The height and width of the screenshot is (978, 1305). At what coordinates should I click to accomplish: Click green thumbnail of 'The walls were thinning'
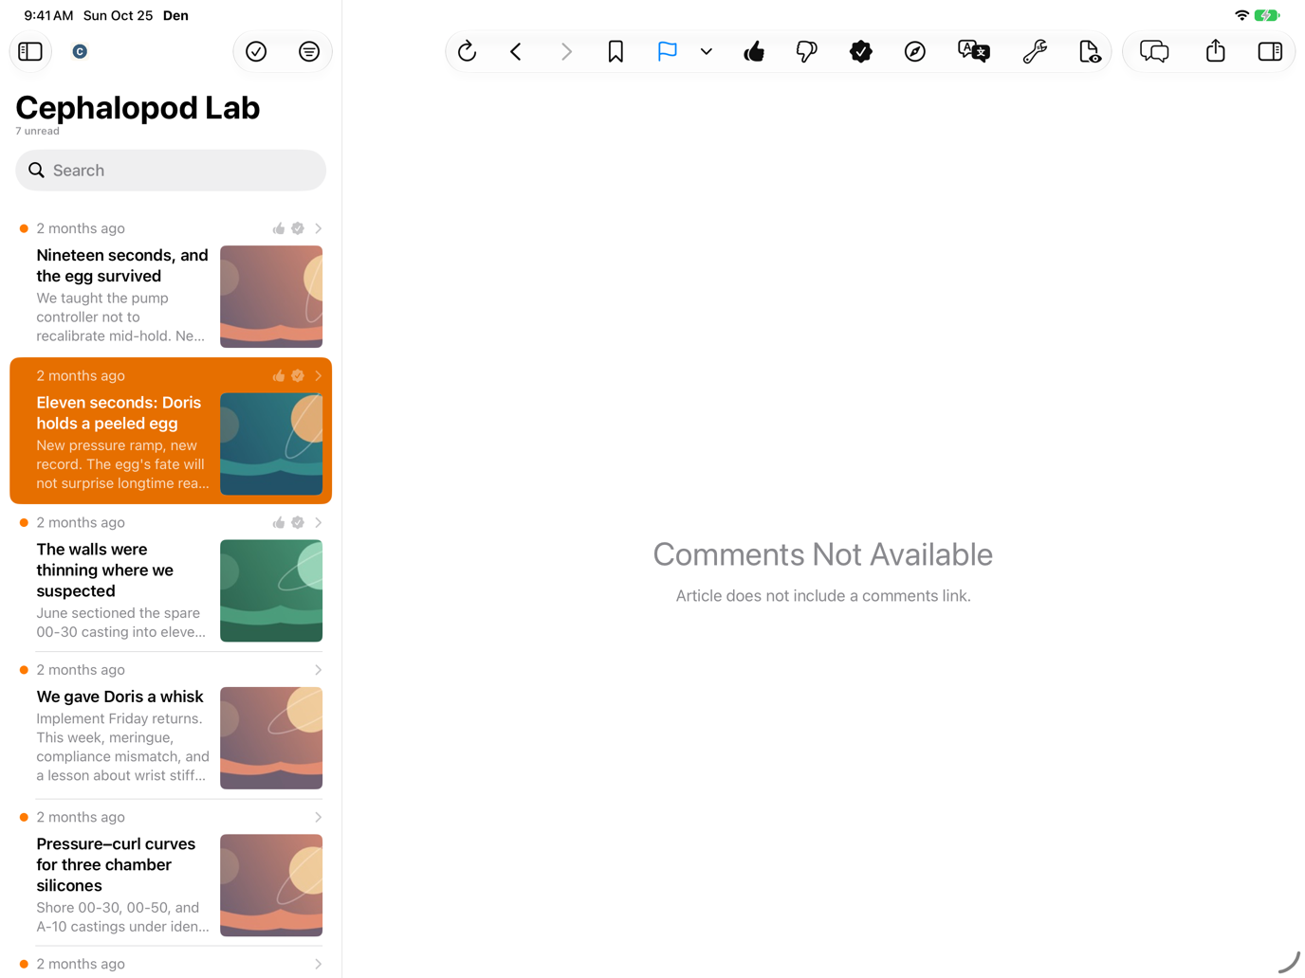(x=271, y=590)
